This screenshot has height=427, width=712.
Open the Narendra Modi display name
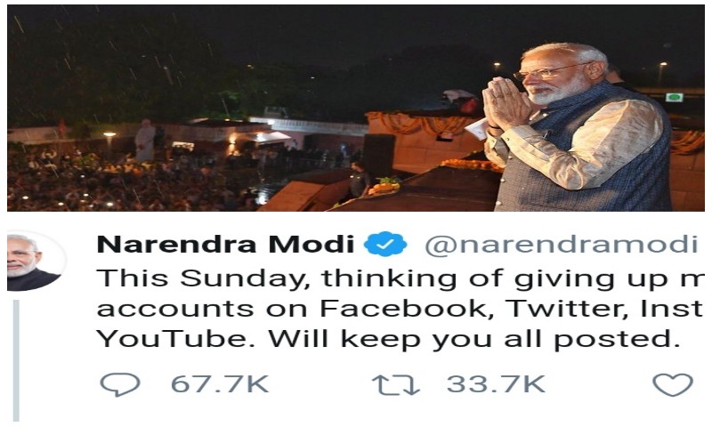click(x=226, y=244)
